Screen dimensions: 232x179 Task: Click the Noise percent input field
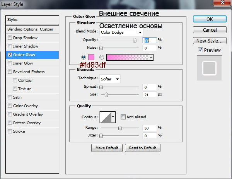point(149,48)
